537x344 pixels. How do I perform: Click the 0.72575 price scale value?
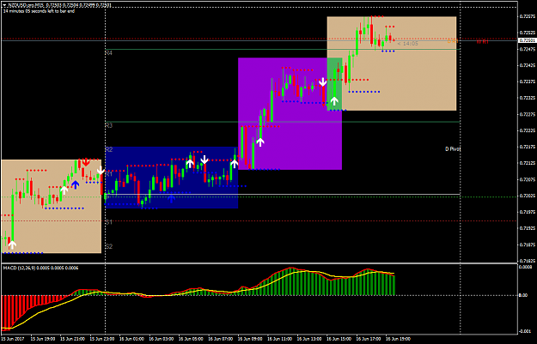coord(526,16)
